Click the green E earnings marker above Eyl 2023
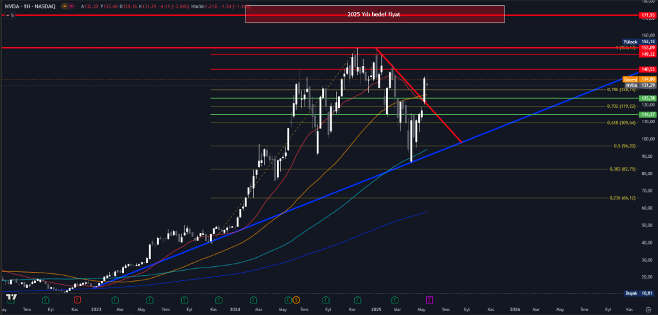Screen dimensions: 658x315 pos(184,300)
